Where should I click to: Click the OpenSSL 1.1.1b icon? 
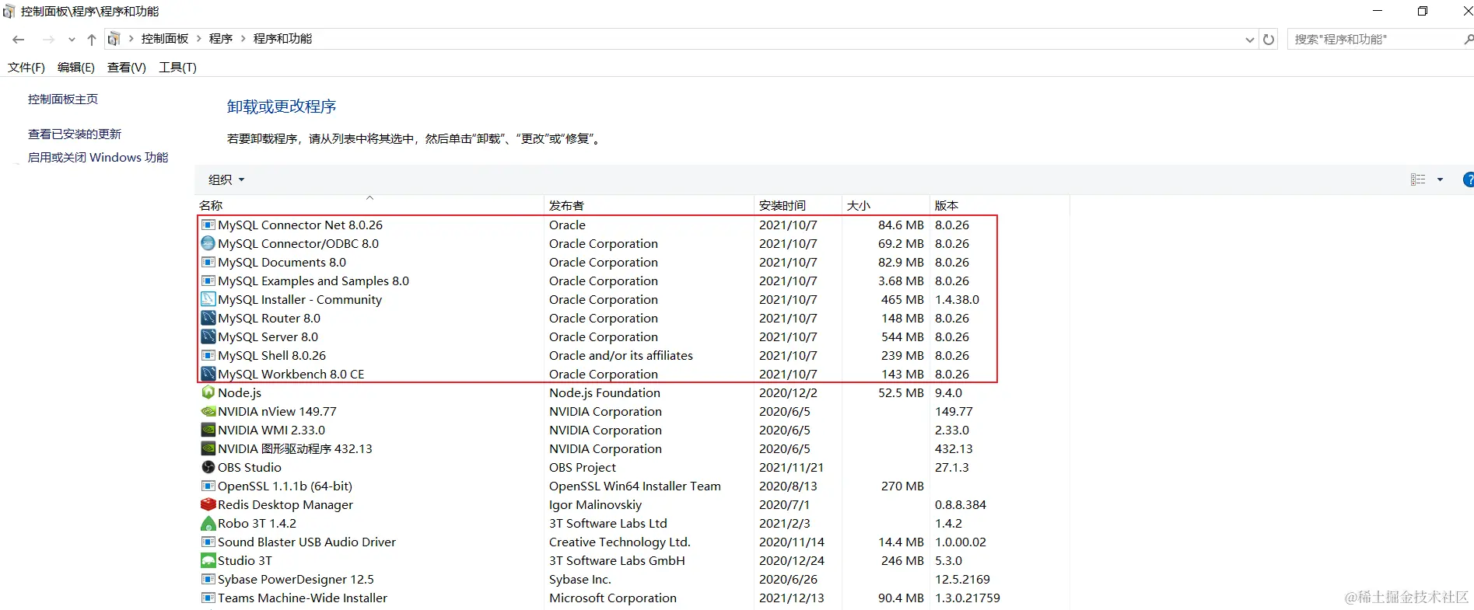(208, 486)
